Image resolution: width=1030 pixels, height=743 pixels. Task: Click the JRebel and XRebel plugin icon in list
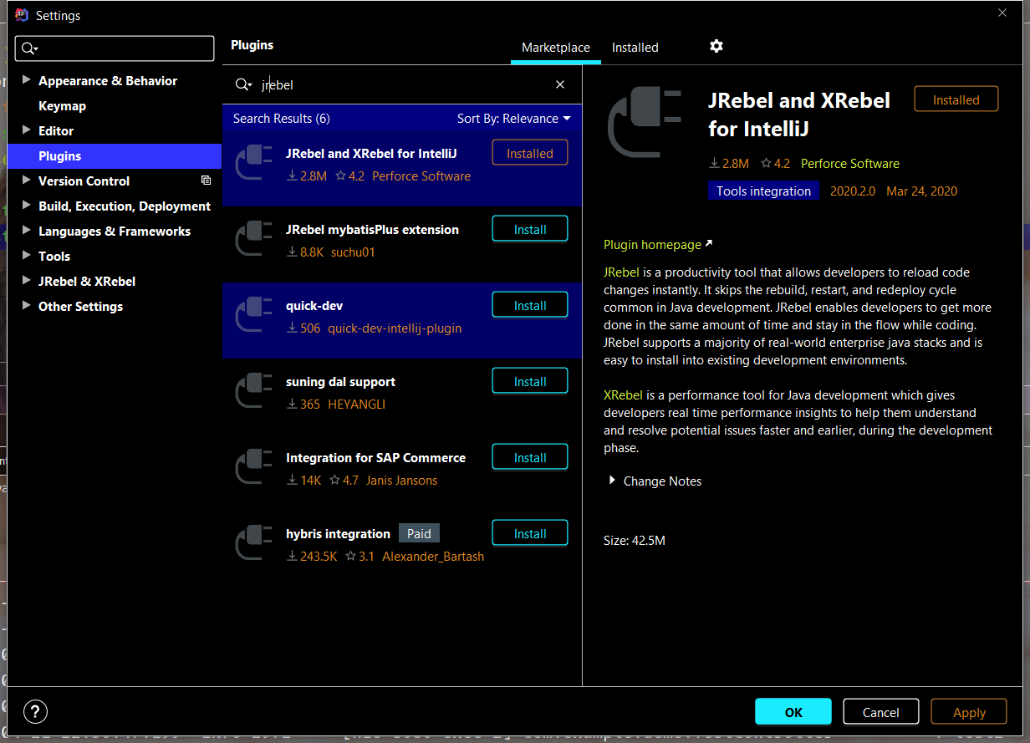(254, 162)
